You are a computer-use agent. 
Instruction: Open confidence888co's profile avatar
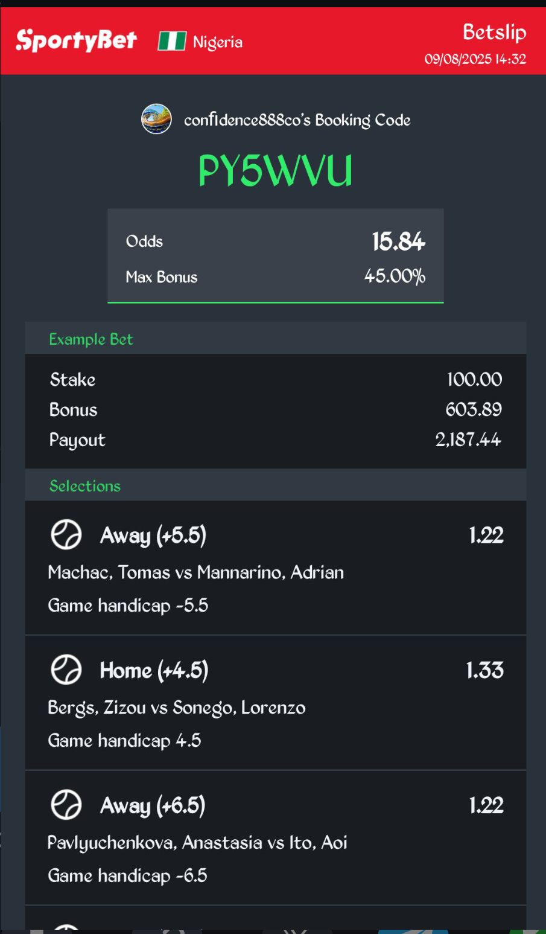[156, 119]
